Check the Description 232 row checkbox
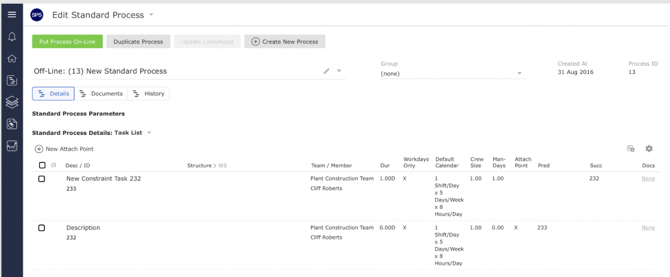 click(x=42, y=228)
